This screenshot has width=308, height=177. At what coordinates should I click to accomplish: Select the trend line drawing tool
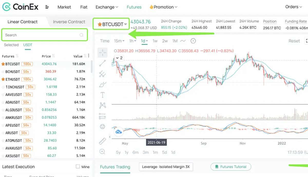[x=103, y=63]
